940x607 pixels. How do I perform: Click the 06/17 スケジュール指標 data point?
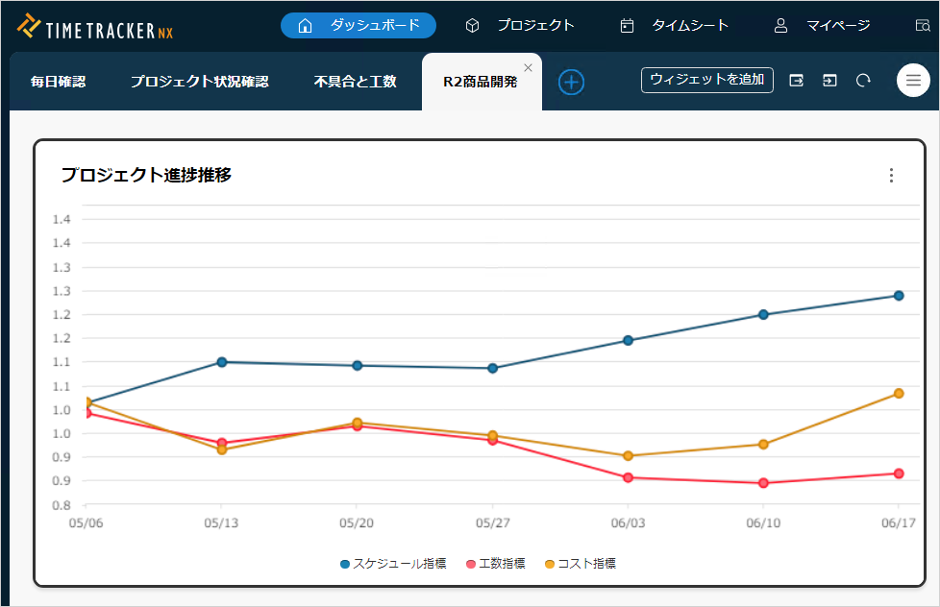[899, 296]
